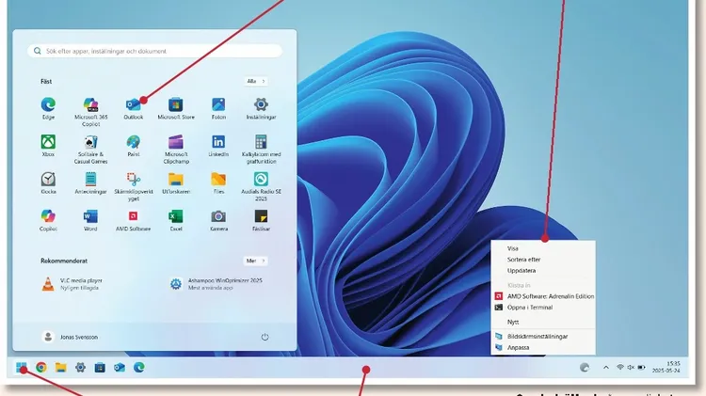Open Inställningar from pinned apps

pyautogui.click(x=261, y=108)
